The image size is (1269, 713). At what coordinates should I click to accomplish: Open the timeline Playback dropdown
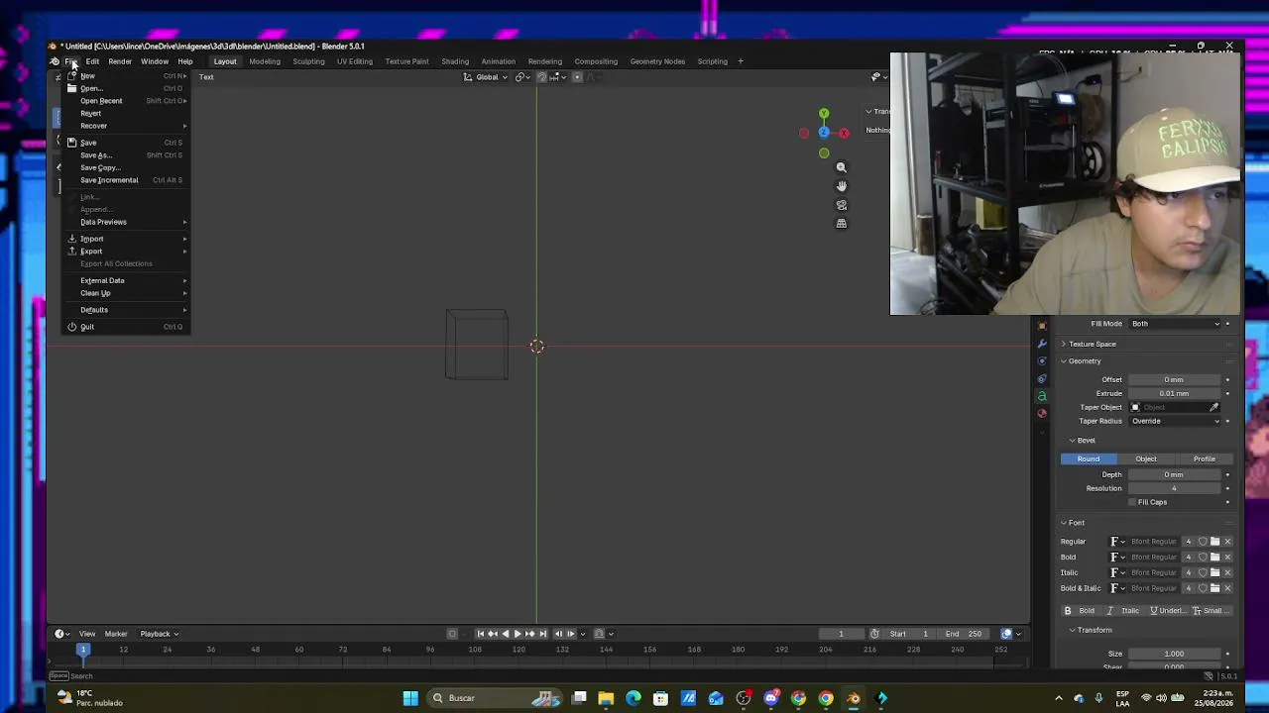point(159,634)
